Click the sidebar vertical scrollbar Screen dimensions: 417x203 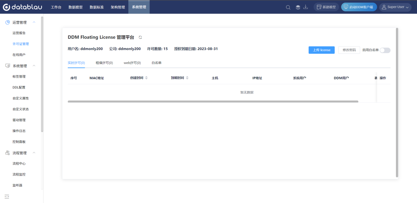tap(42, 74)
